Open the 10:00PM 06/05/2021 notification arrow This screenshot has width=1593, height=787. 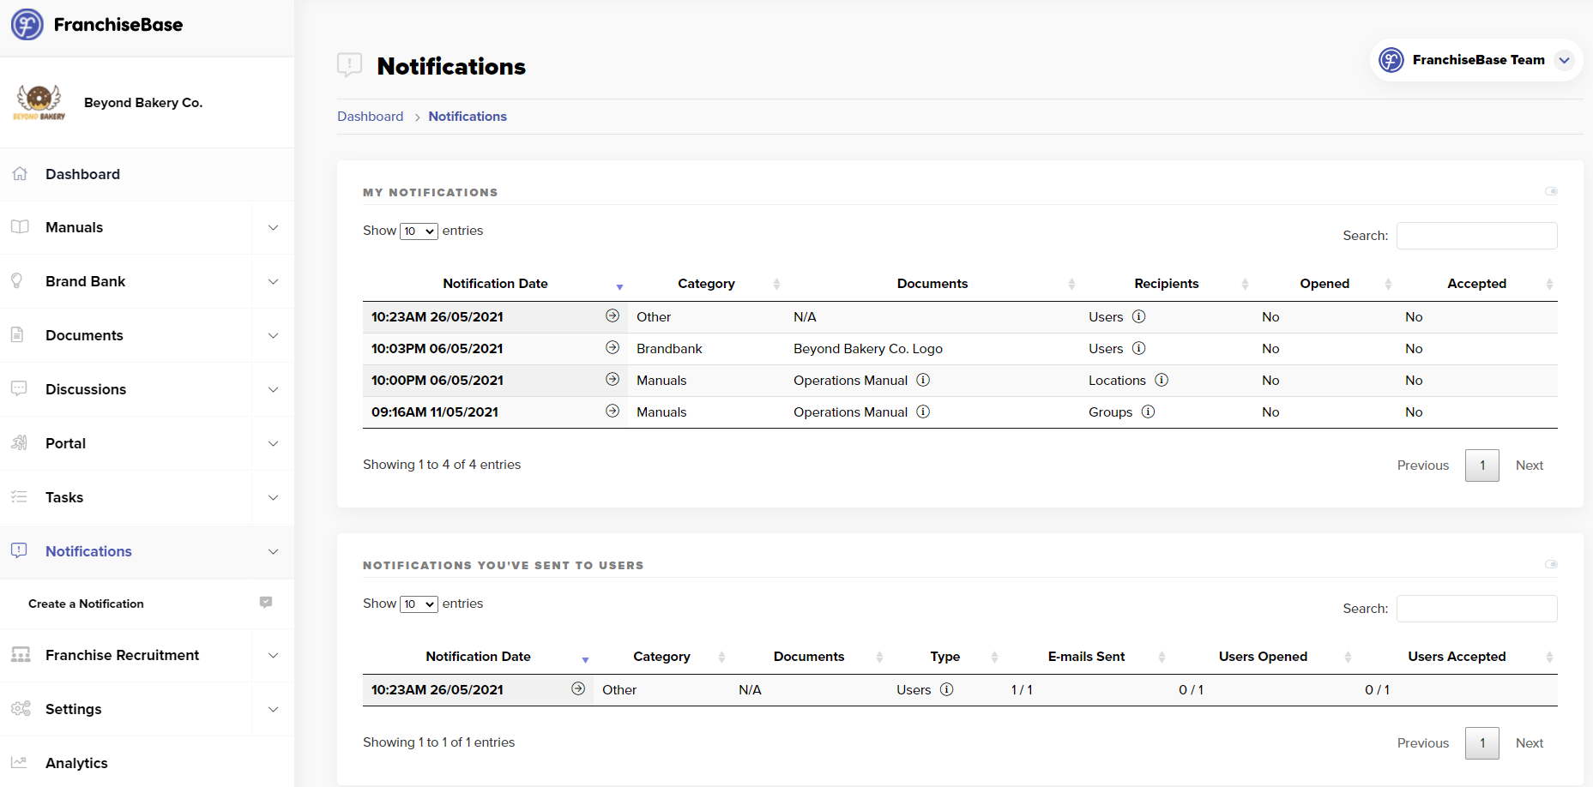612,379
